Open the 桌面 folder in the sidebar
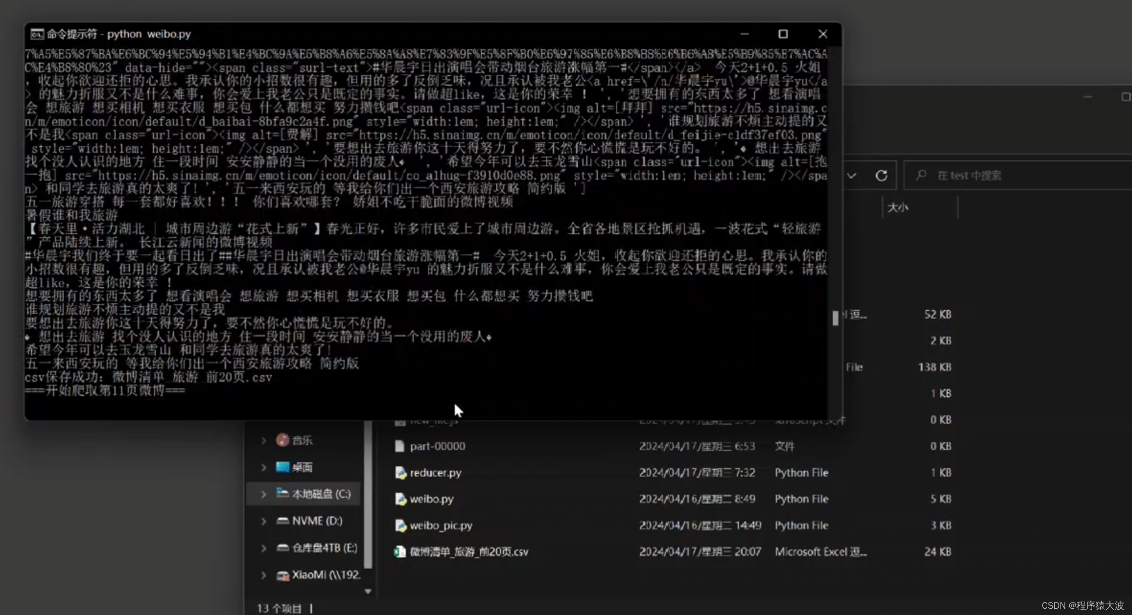 303,467
